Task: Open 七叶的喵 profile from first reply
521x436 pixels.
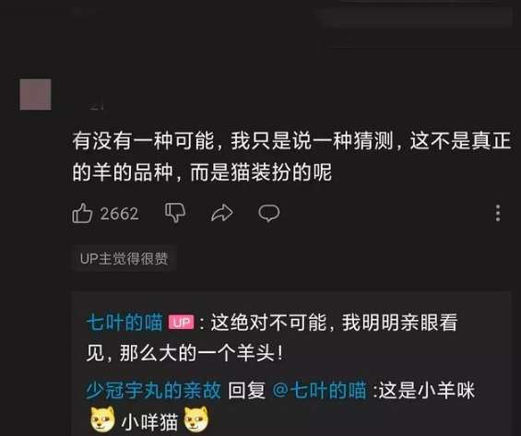Action: pyautogui.click(x=124, y=323)
